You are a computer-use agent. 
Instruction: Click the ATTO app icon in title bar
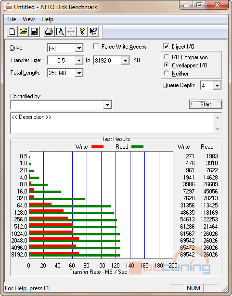8,8
